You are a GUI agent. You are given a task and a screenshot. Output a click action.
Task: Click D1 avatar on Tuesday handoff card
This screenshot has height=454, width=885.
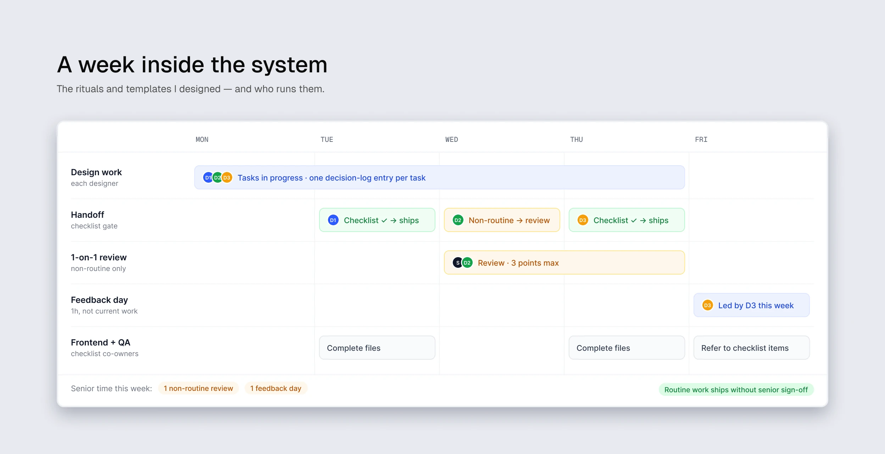coord(333,220)
